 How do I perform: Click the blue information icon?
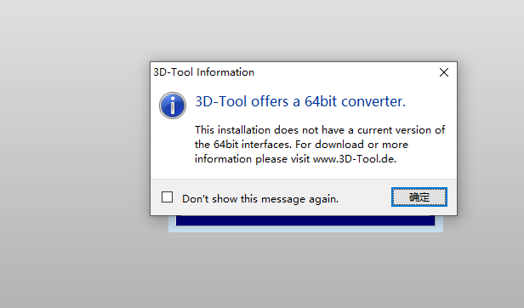pos(173,106)
